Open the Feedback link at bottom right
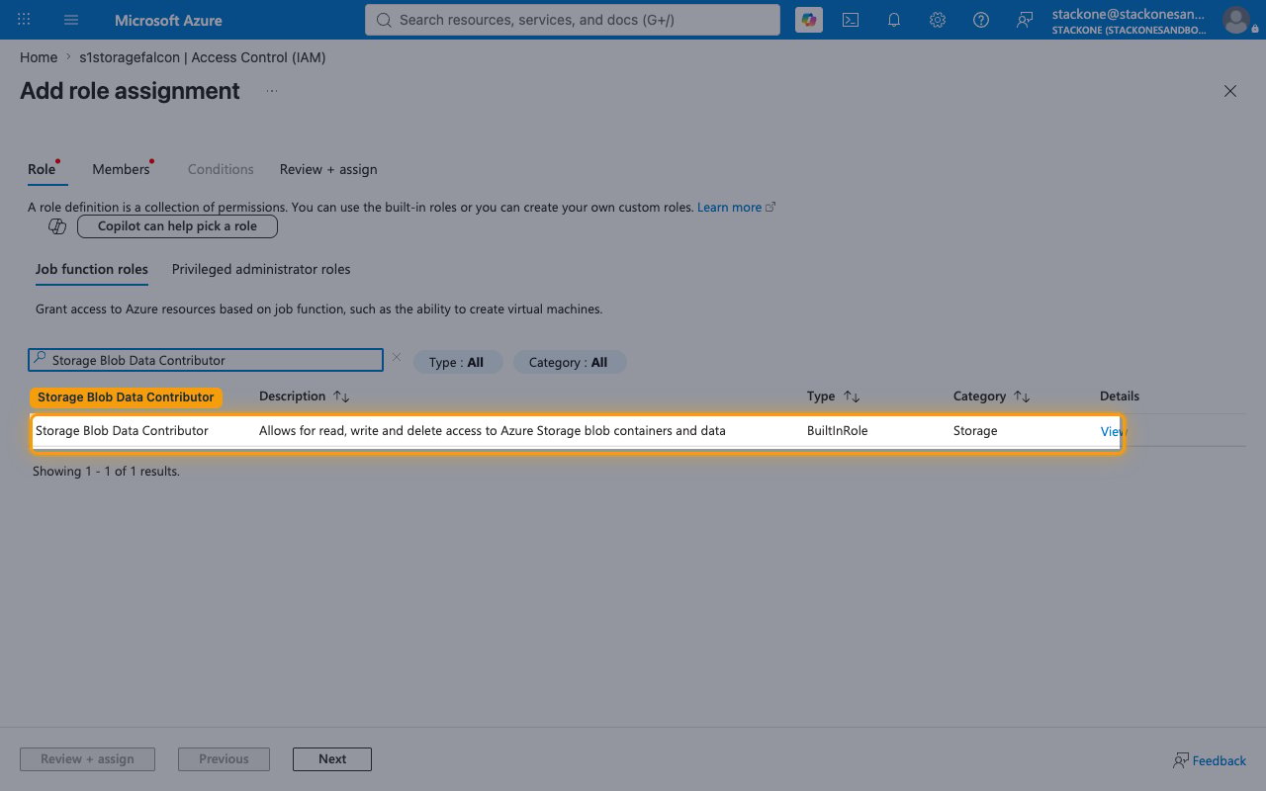 (x=1210, y=760)
